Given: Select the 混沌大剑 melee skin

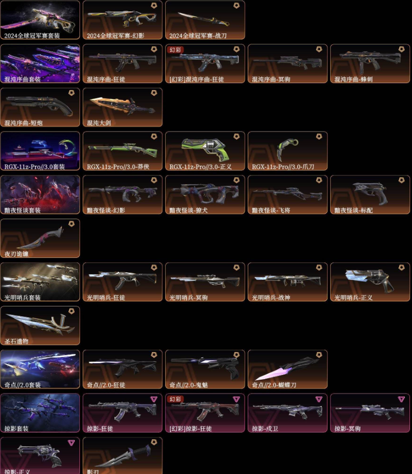Looking at the screenshot, I should 123,107.
